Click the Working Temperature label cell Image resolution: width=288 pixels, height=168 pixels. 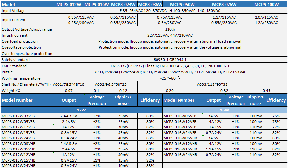pos(21,78)
